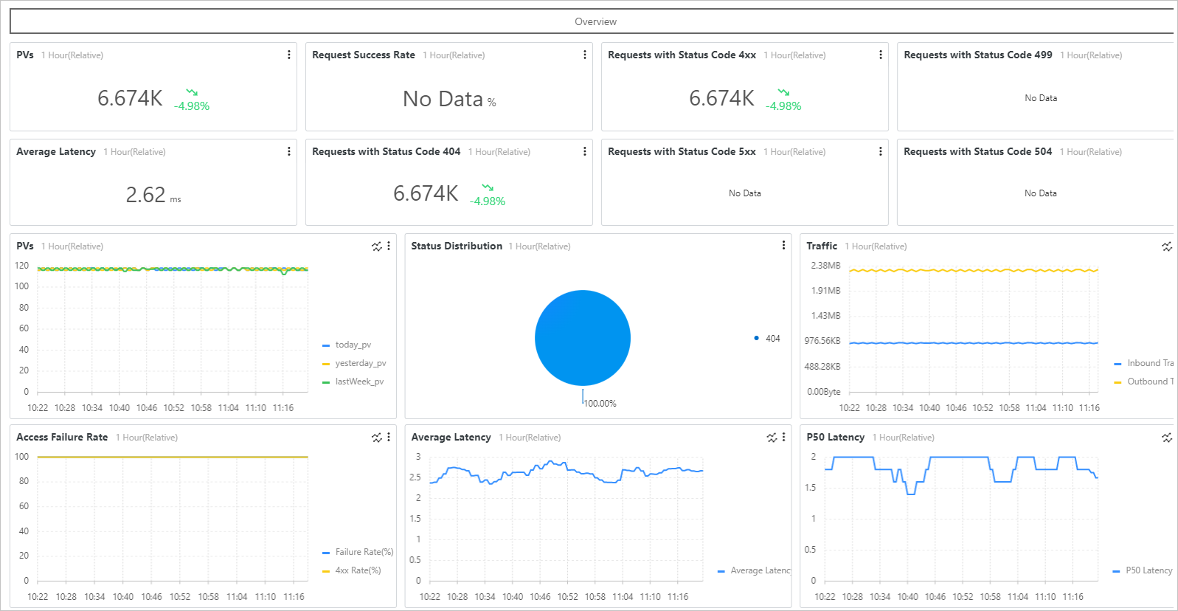Open Status Distribution chart kebab menu
Image resolution: width=1178 pixels, height=611 pixels.
783,246
